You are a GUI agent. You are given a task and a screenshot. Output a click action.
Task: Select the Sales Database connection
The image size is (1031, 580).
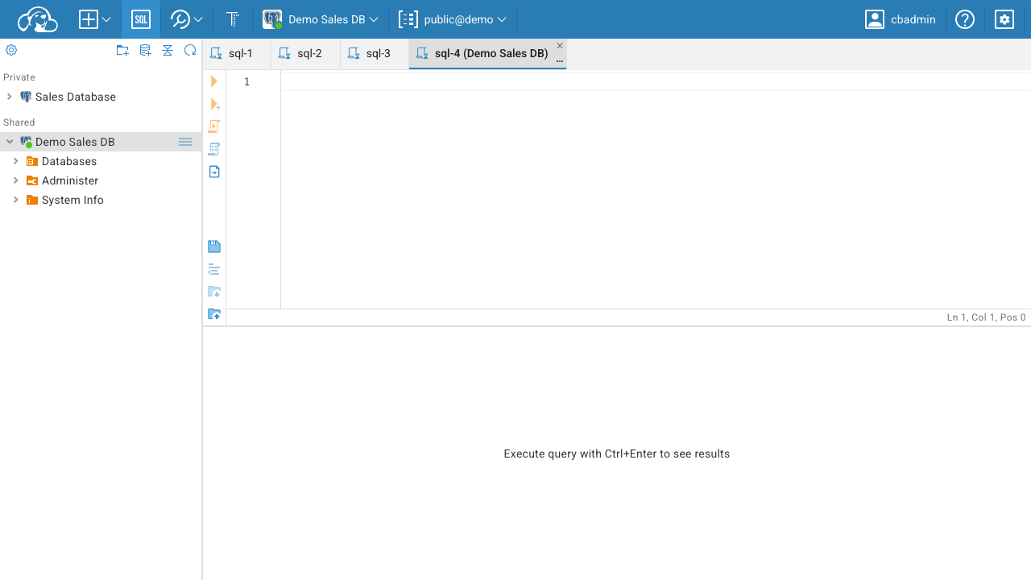pos(76,97)
